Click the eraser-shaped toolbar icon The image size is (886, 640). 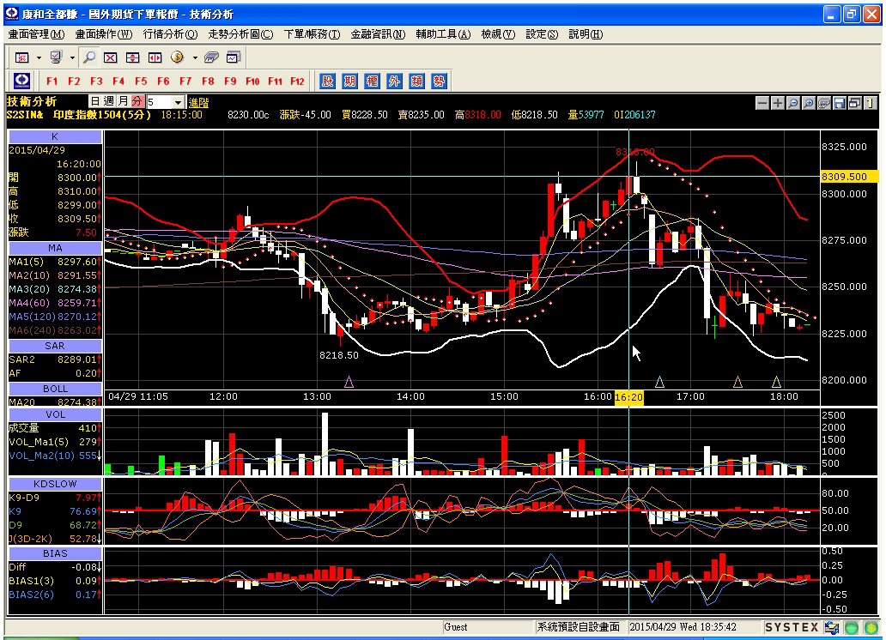[211, 57]
